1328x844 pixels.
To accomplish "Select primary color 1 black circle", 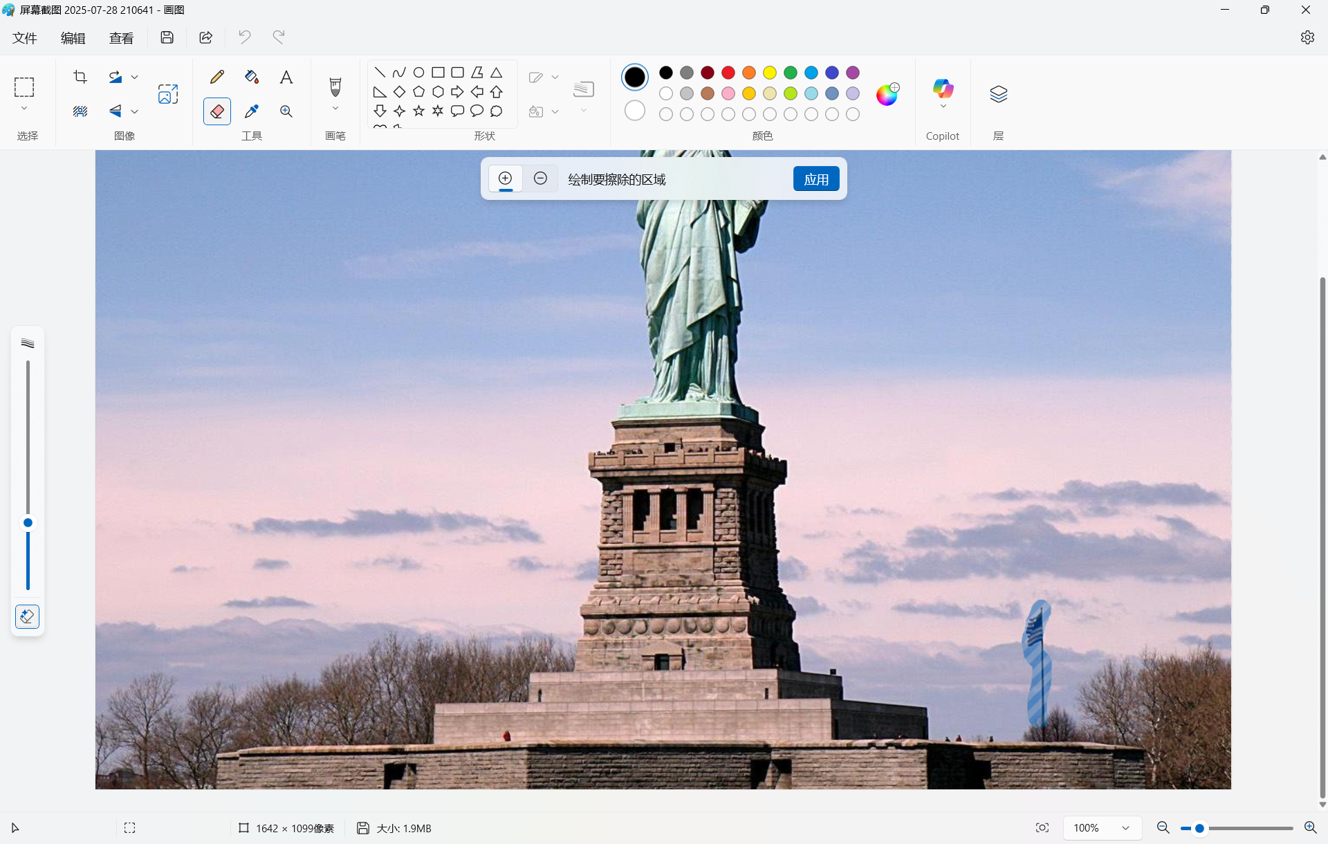I will click(x=634, y=77).
